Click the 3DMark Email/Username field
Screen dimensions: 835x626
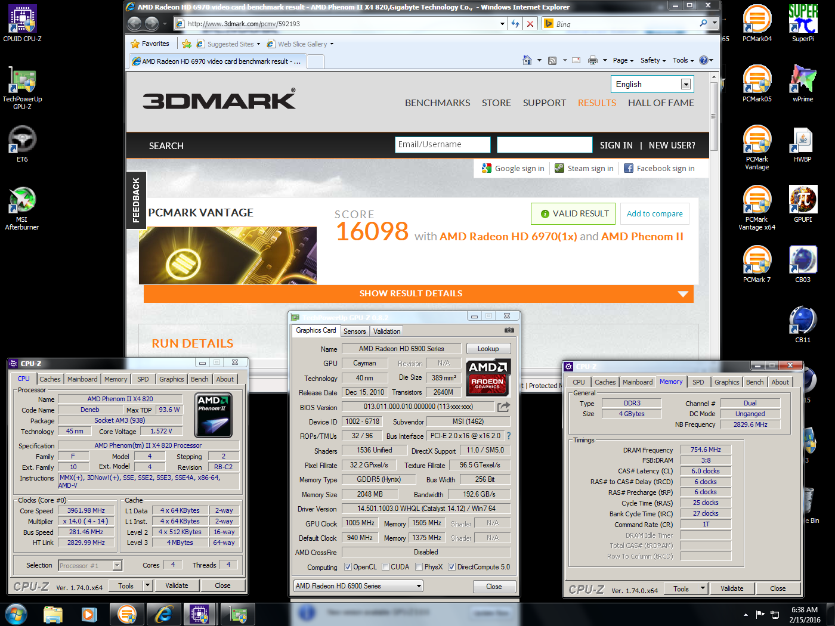click(443, 145)
